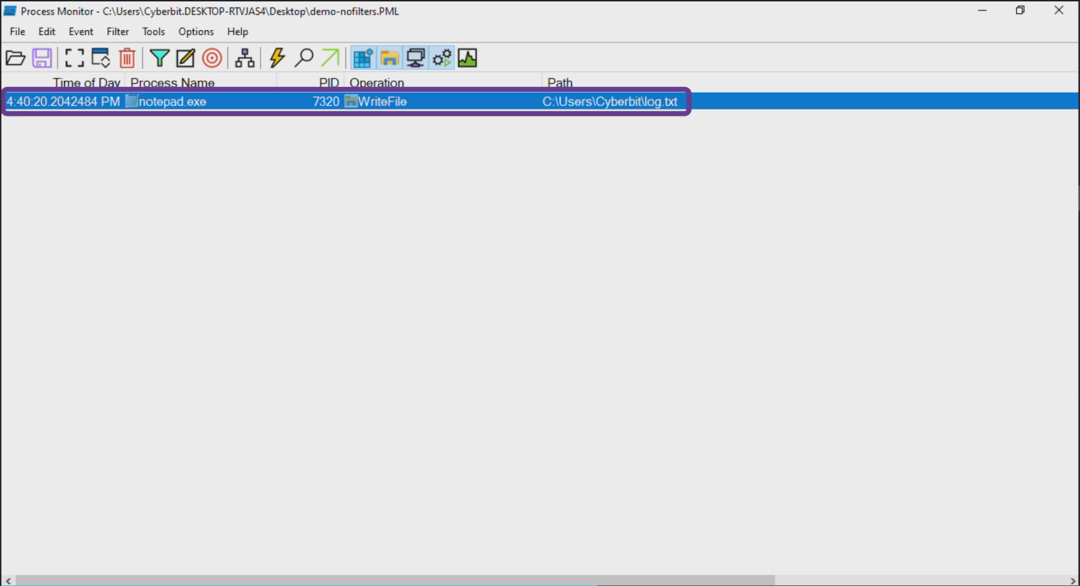Click path C:\Users\Cyberbit\log.txt
1080x586 pixels.
[610, 102]
